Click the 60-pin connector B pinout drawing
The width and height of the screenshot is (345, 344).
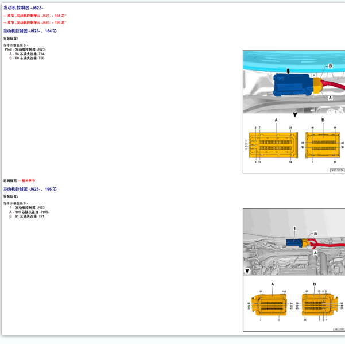pyautogui.click(x=323, y=145)
